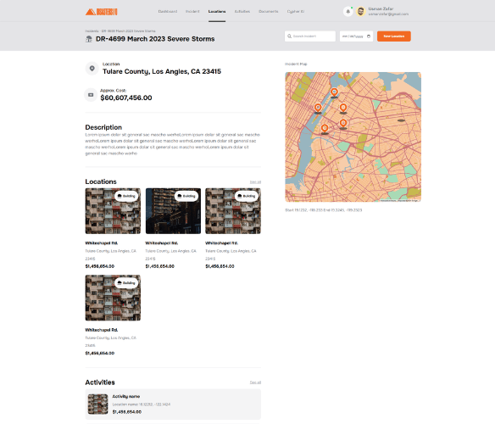
Task: Open the Documents tab
Action: coord(269,11)
